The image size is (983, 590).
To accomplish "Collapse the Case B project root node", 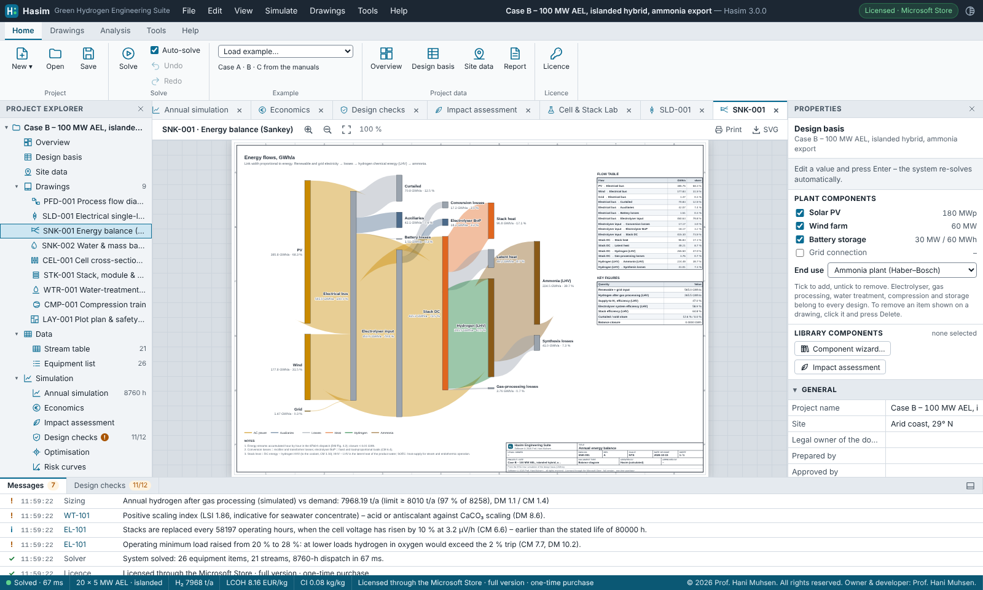I will tap(7, 128).
